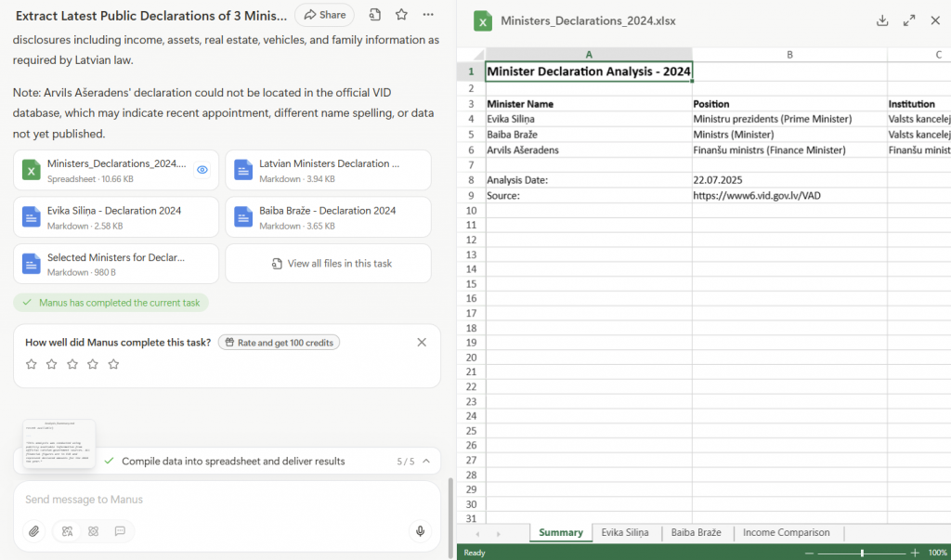Switch to the Income Comparison sheet tab
This screenshot has height=560, width=951.
pos(786,533)
